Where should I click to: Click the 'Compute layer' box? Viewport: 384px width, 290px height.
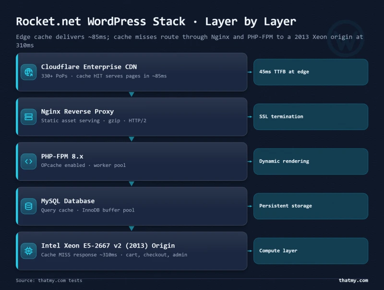click(311, 251)
